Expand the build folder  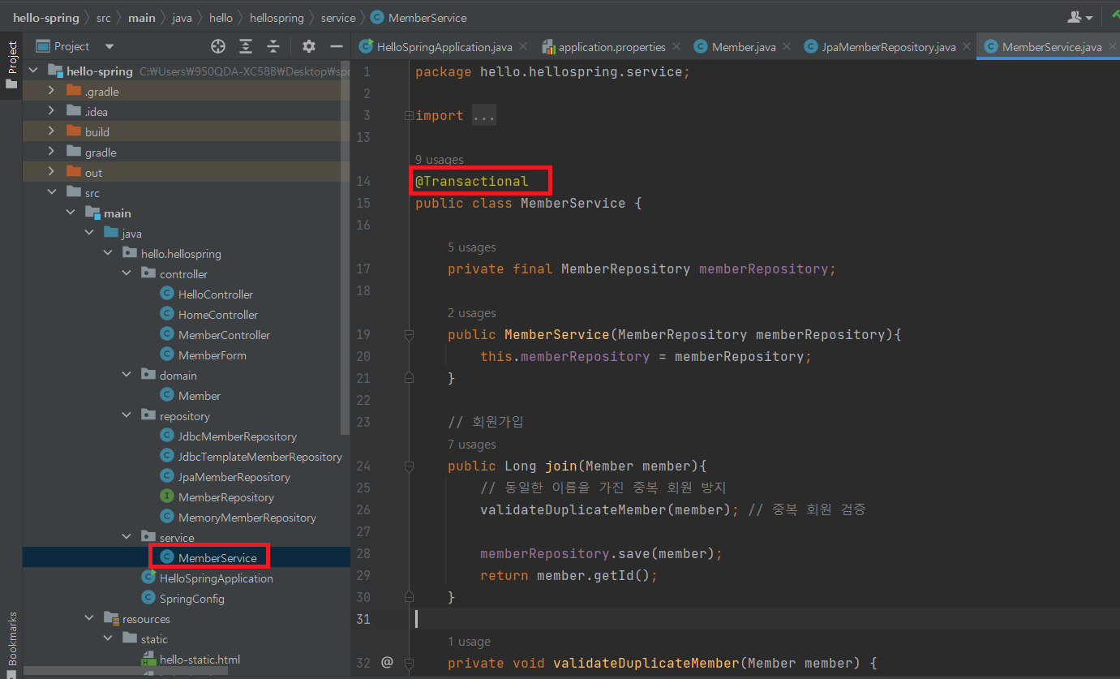52,132
